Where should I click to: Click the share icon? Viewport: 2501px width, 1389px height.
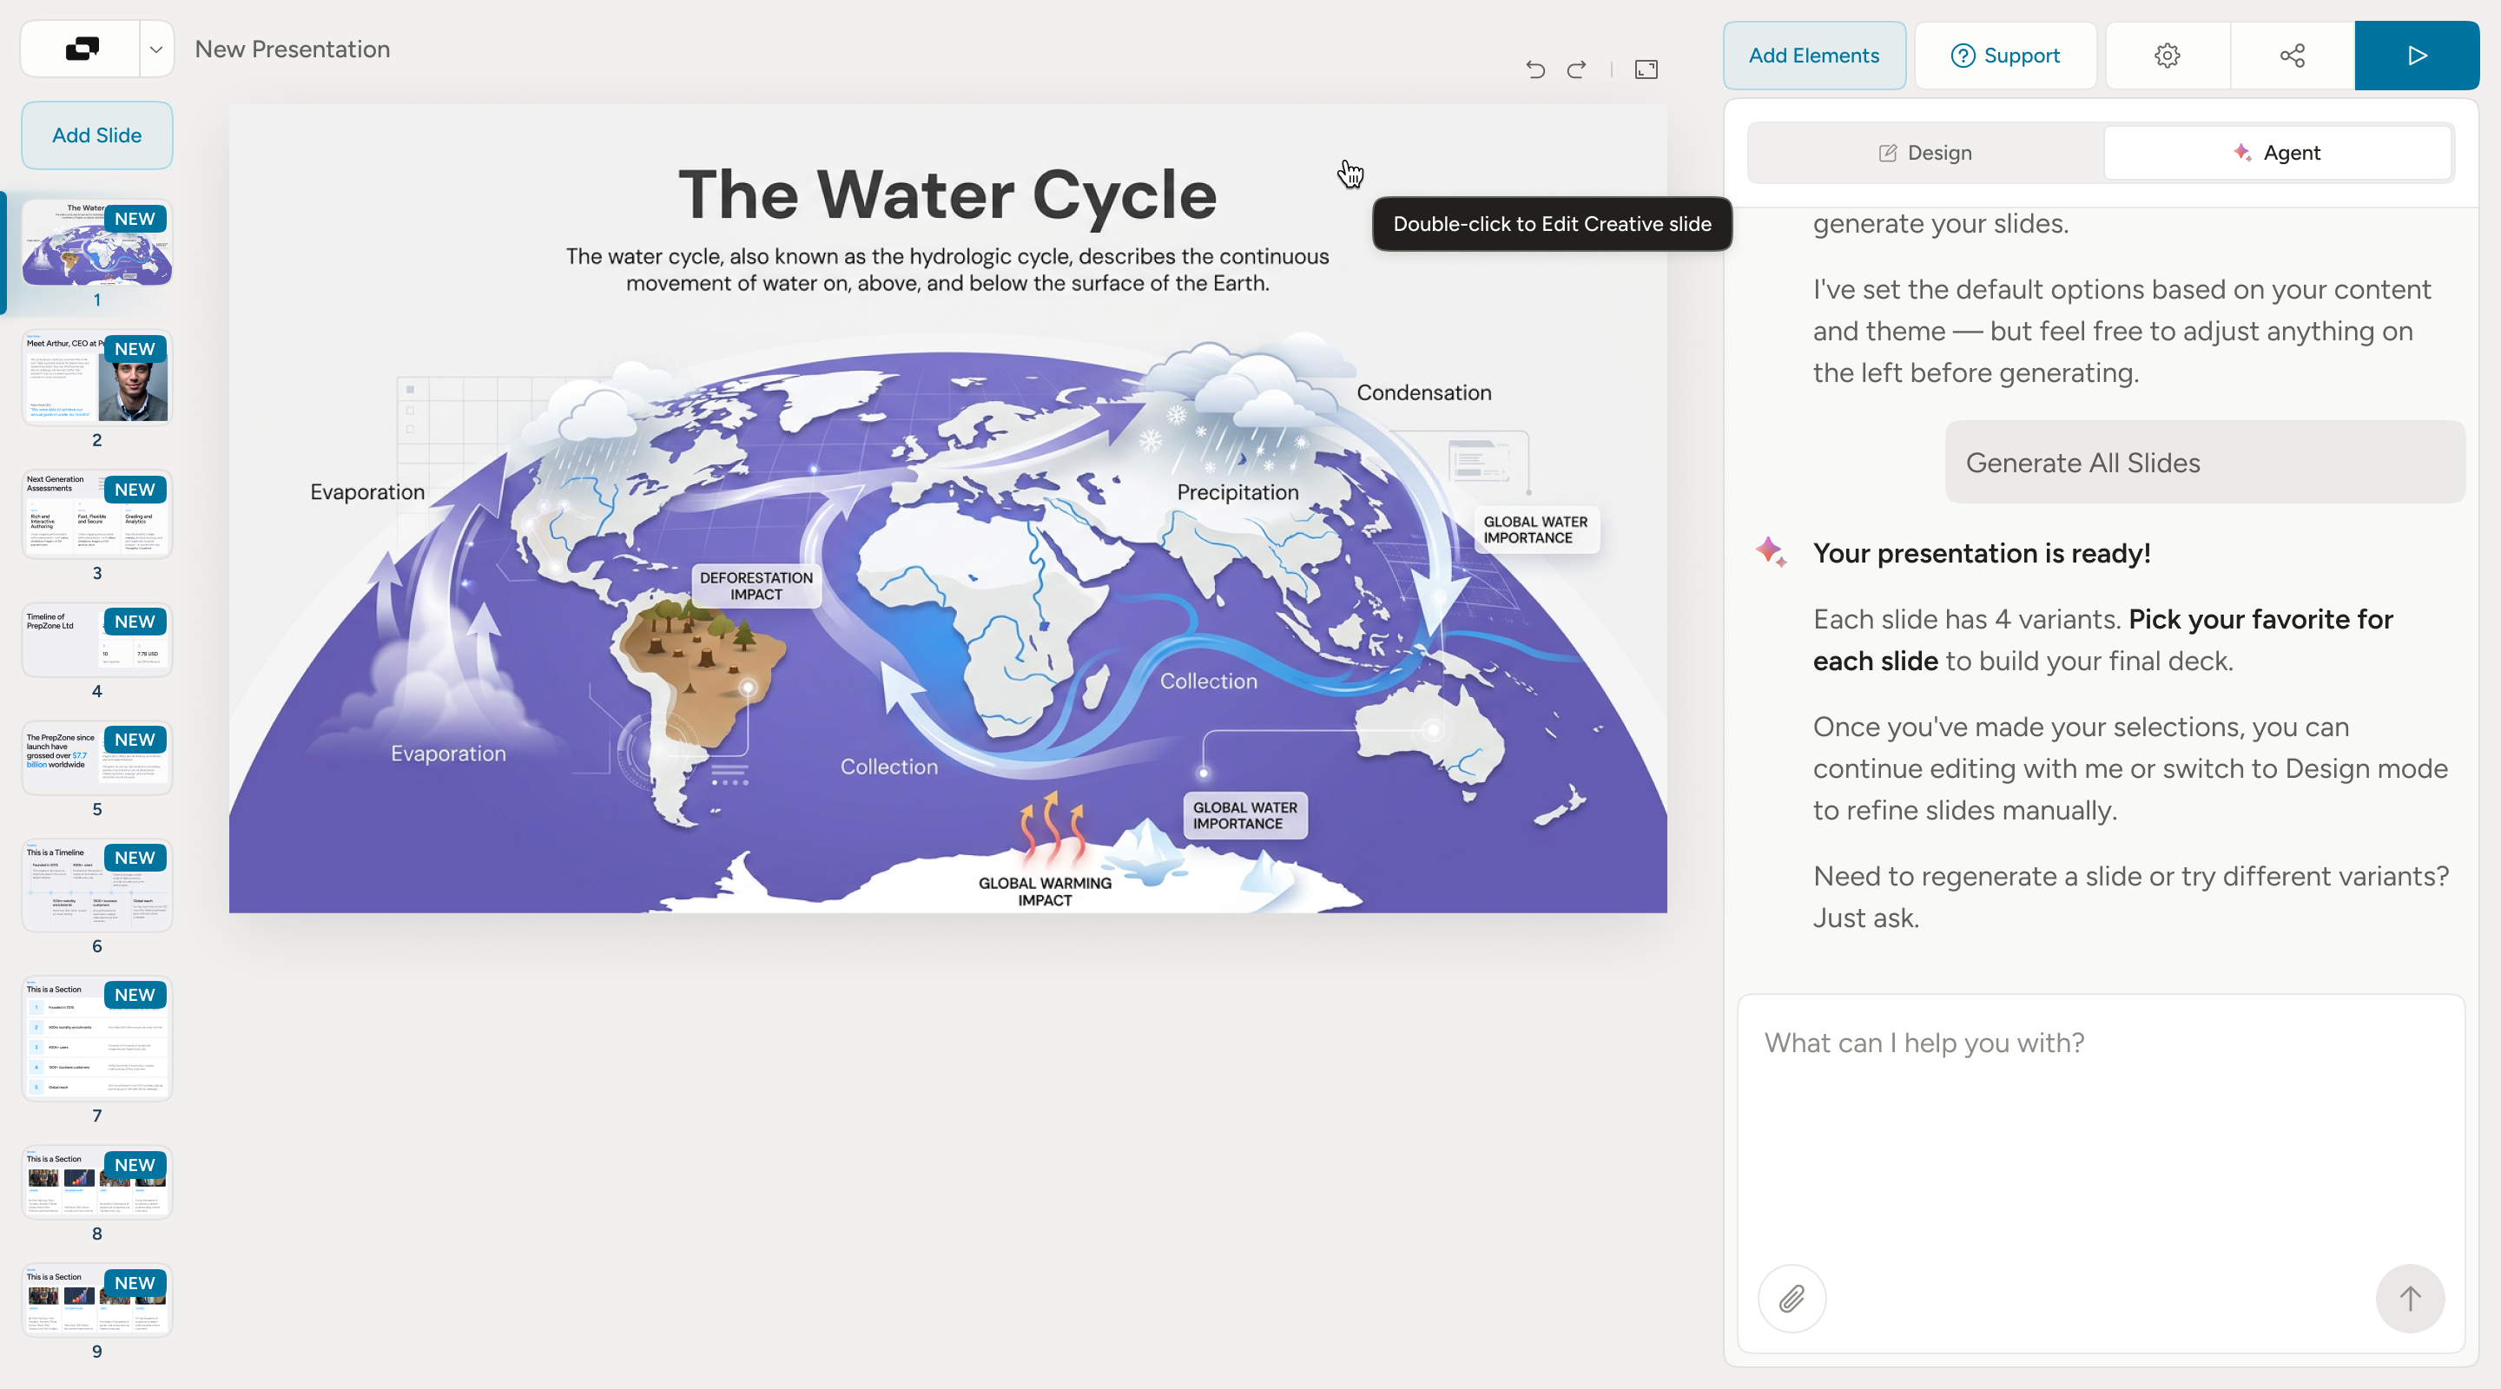point(2293,56)
